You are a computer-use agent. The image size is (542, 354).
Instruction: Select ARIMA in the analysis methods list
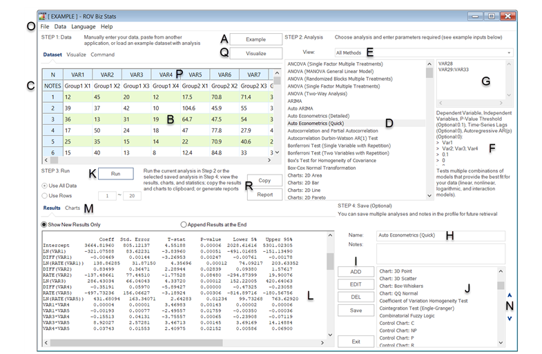pyautogui.click(x=296, y=101)
